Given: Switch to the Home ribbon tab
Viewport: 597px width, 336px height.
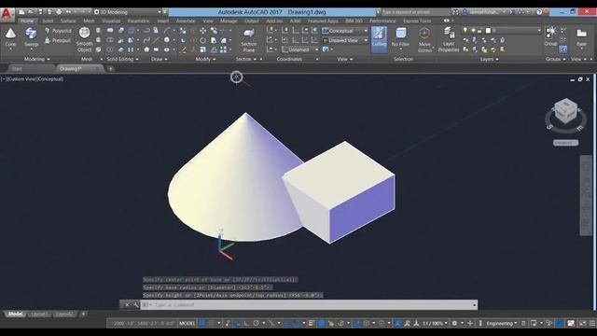Looking at the screenshot, I should point(27,21).
